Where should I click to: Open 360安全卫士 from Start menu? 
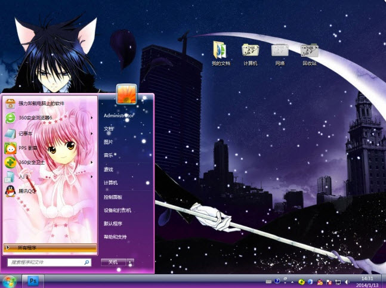click(50, 162)
